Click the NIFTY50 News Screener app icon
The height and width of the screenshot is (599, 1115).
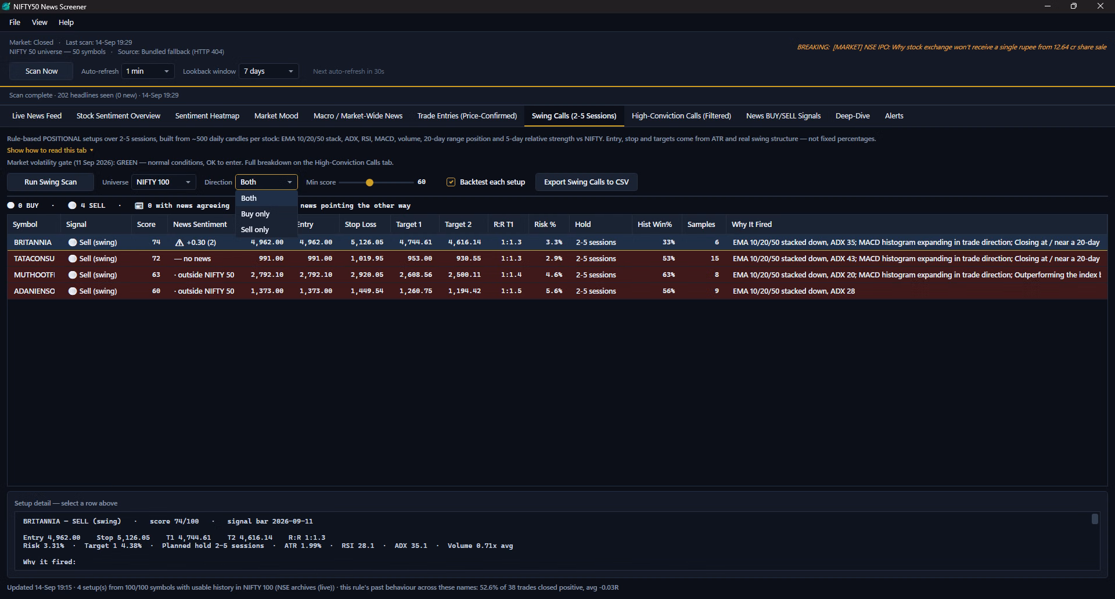click(6, 6)
